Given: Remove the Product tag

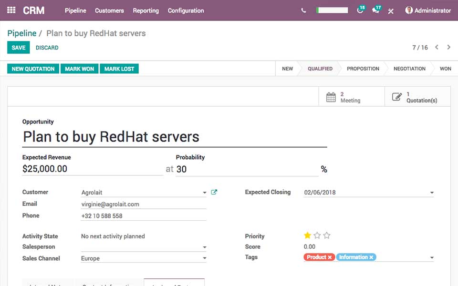Looking at the screenshot, I should (x=330, y=257).
